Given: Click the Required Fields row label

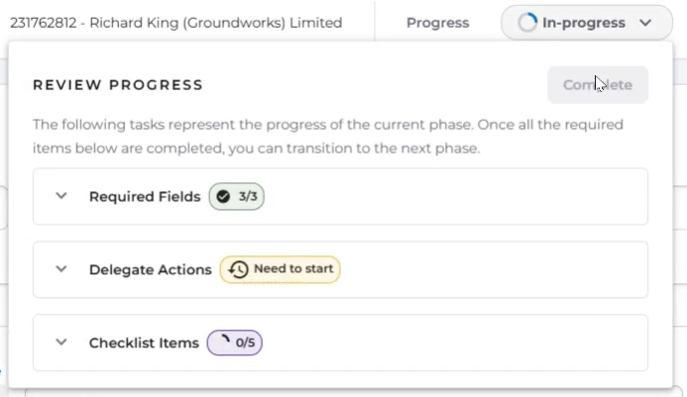Looking at the screenshot, I should (x=145, y=196).
